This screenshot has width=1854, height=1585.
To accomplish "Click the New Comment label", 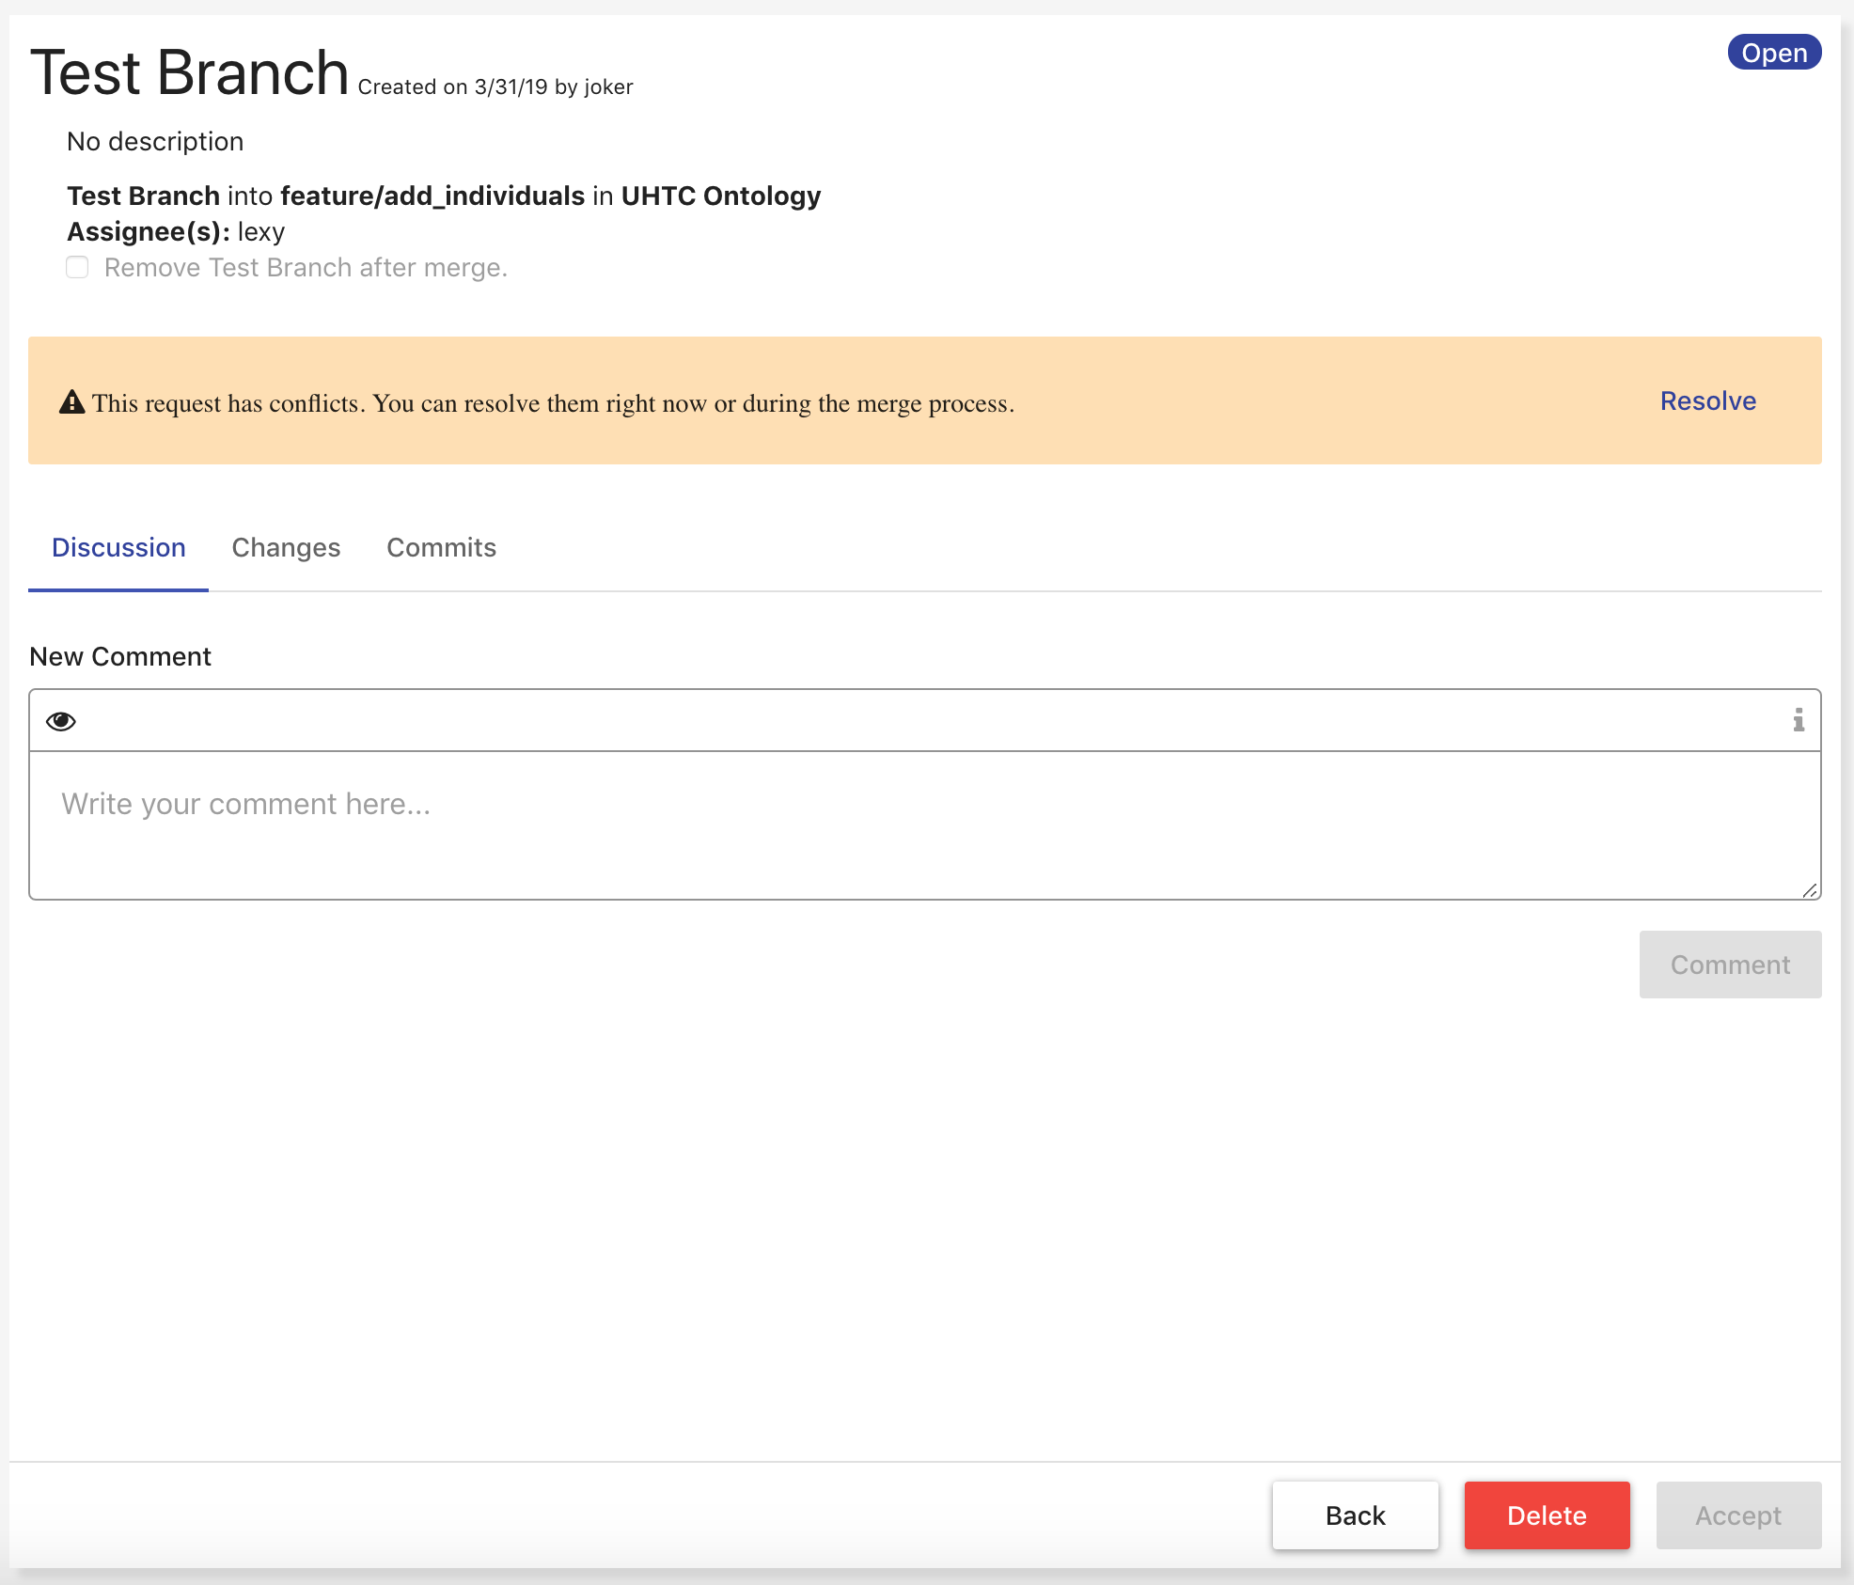I will (120, 657).
